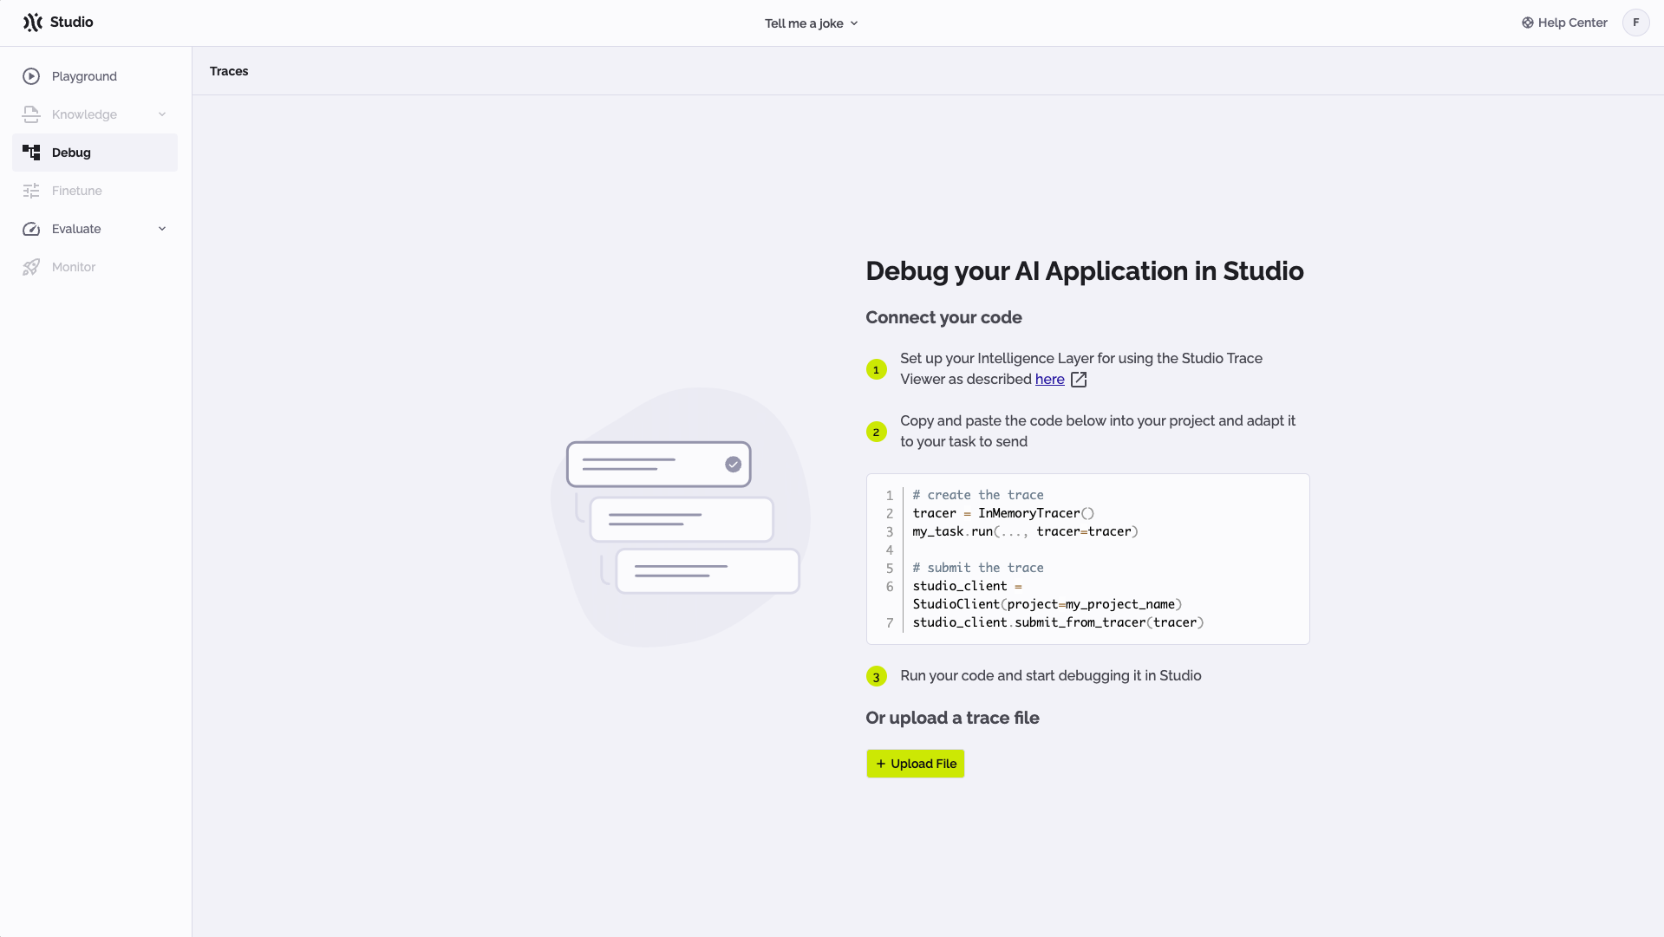Switch to the Traces tab
This screenshot has width=1664, height=937.
point(229,71)
